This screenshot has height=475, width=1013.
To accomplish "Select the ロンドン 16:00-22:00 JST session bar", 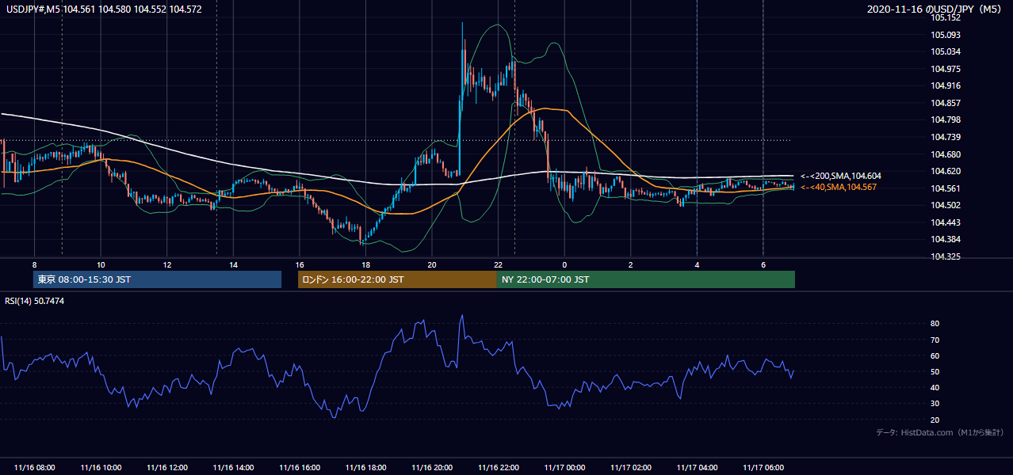I will coord(397,279).
